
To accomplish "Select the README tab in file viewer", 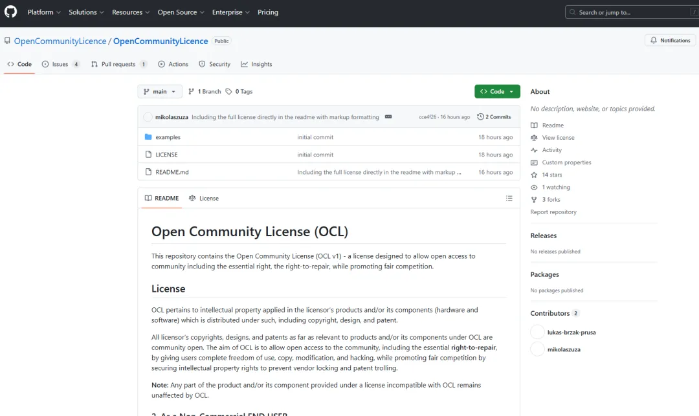I will pos(162,198).
